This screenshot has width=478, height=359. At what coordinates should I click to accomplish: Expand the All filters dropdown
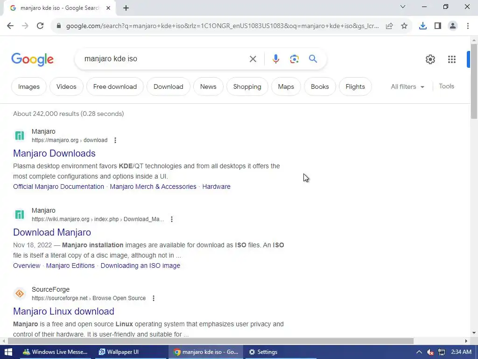(408, 86)
